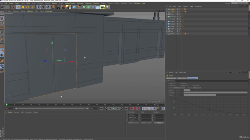Open the floor environment icon
Screen dimensions: 250x140
coord(98,7)
